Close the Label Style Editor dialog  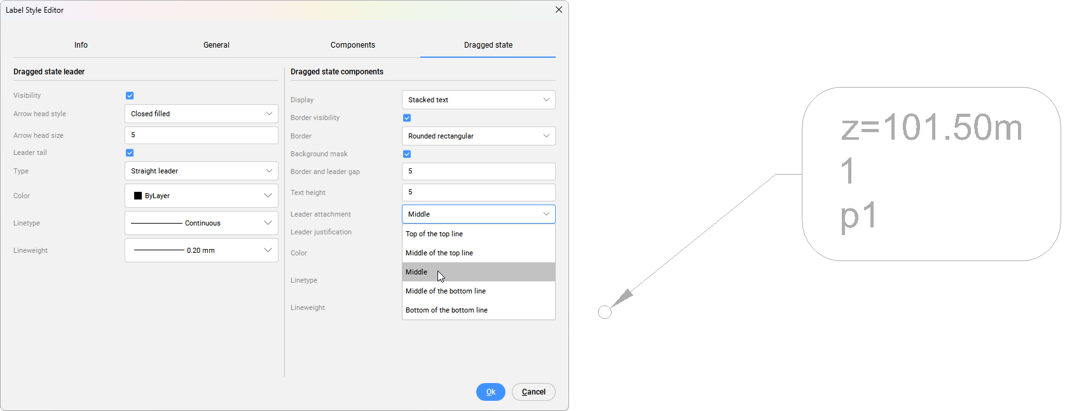coord(558,10)
